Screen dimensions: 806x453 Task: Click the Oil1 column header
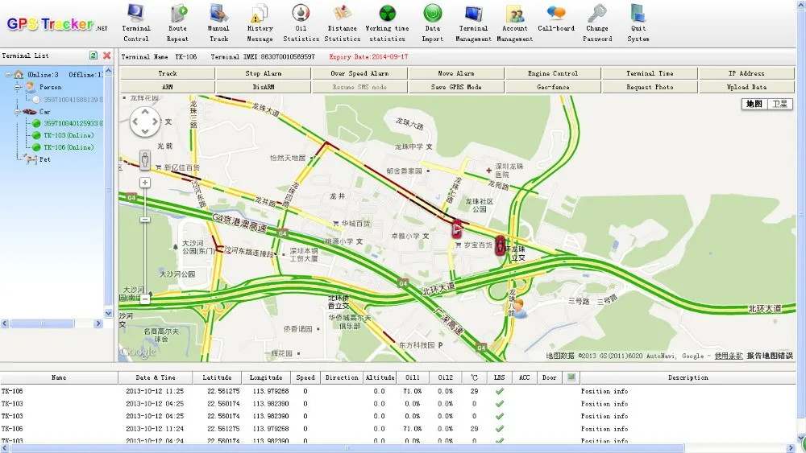pos(412,377)
